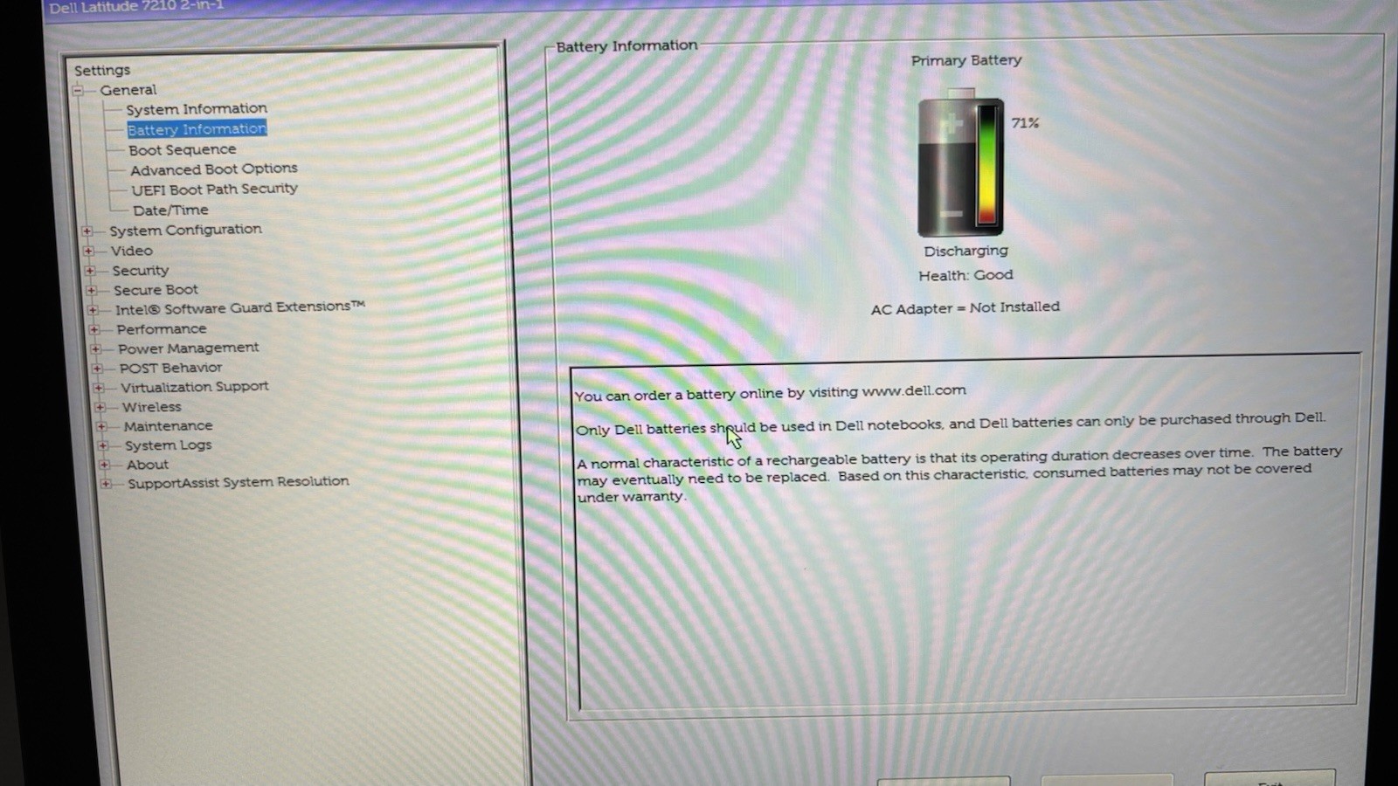Click the Dell Latitude 7210 2-in-1 title

pyautogui.click(x=137, y=7)
